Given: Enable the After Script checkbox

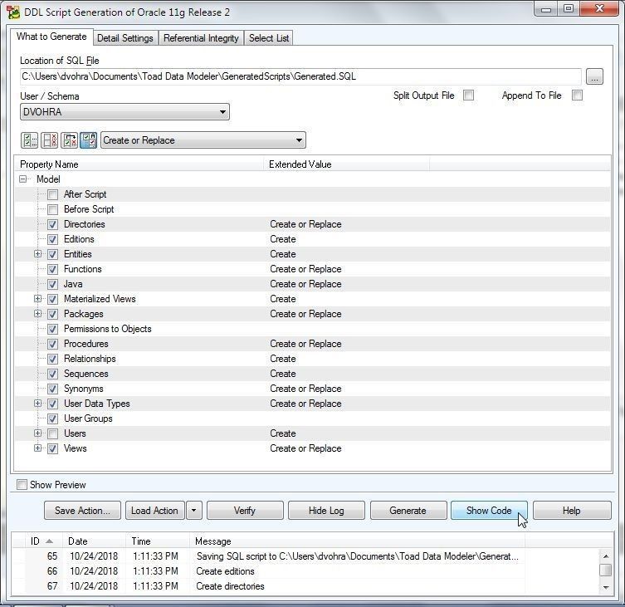Looking at the screenshot, I should tap(52, 194).
